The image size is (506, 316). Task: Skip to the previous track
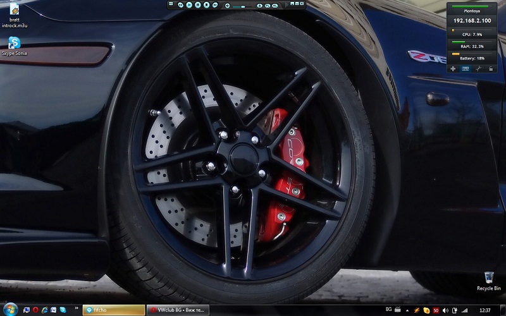coord(180,4)
